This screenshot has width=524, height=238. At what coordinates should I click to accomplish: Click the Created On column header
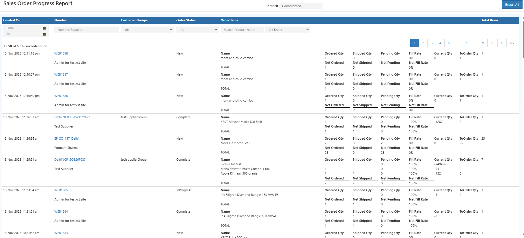coord(12,20)
